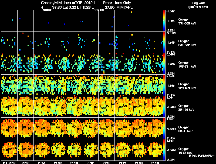
Task: Click the 21:18 time axis label
Action: [x=106, y=163]
